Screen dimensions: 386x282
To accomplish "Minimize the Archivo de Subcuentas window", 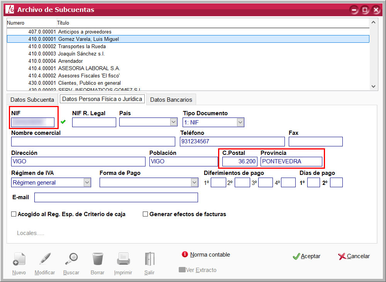I will coord(354,10).
